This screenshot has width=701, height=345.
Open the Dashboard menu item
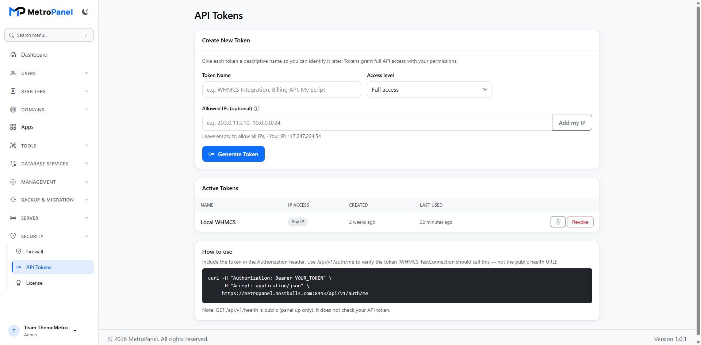(49, 55)
